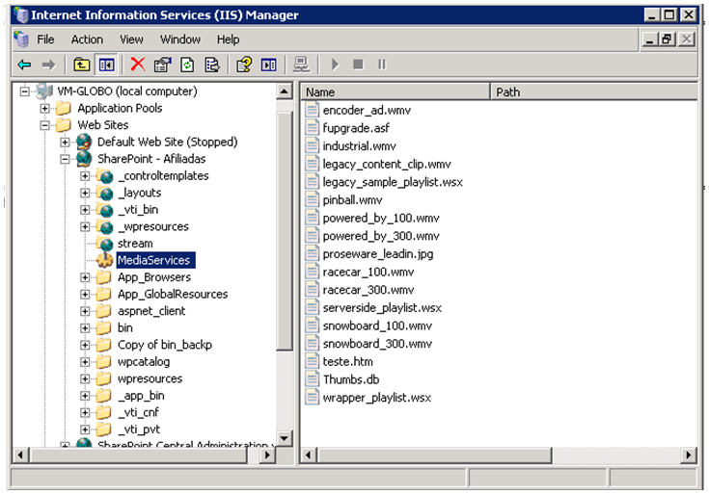Image resolution: width=709 pixels, height=494 pixels.
Task: Click the IIS icon beside File menu
Action: click(x=21, y=39)
